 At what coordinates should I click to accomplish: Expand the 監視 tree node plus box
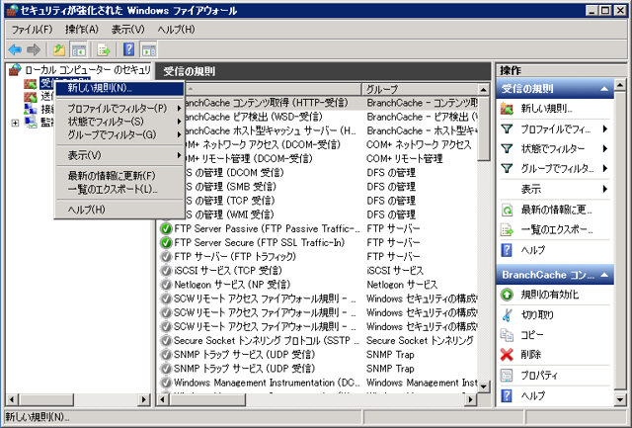point(16,123)
